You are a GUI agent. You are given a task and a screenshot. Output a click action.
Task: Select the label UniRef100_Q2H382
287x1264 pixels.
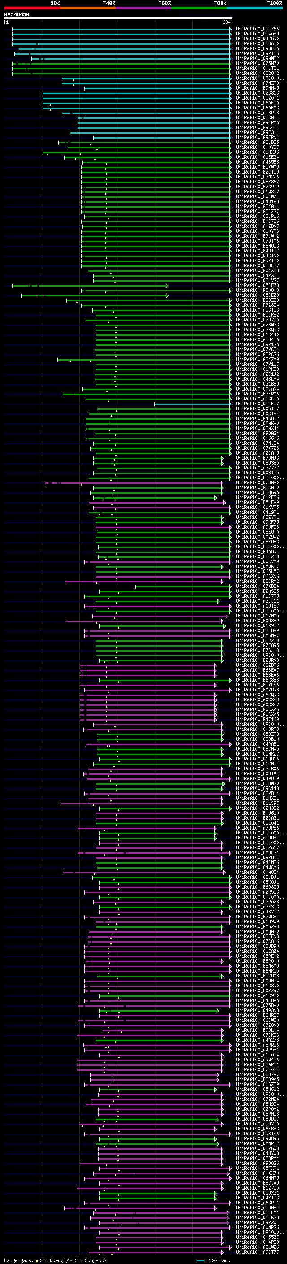pos(257,808)
